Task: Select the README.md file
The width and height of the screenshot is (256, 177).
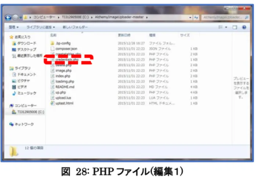Action: [x=65, y=87]
